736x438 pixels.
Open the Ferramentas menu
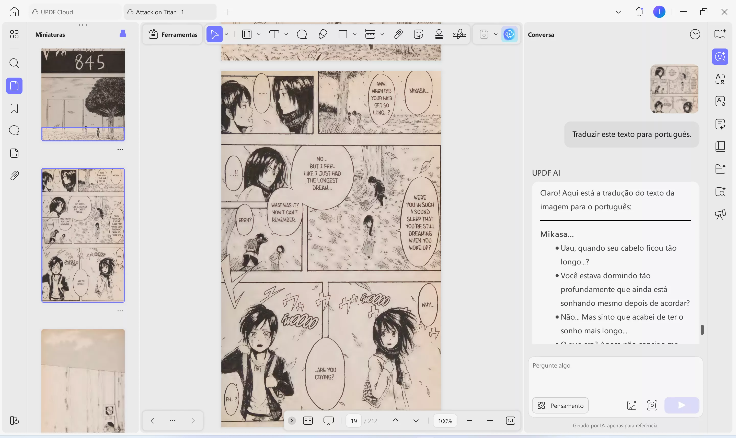point(172,34)
